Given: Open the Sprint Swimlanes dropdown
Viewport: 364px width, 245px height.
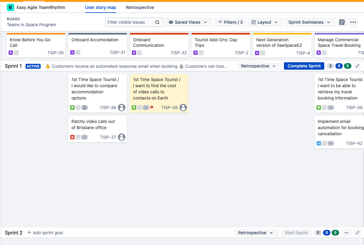Looking at the screenshot, I should point(309,22).
